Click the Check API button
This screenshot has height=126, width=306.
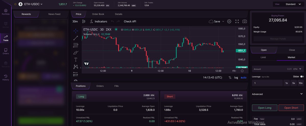tap(130, 21)
